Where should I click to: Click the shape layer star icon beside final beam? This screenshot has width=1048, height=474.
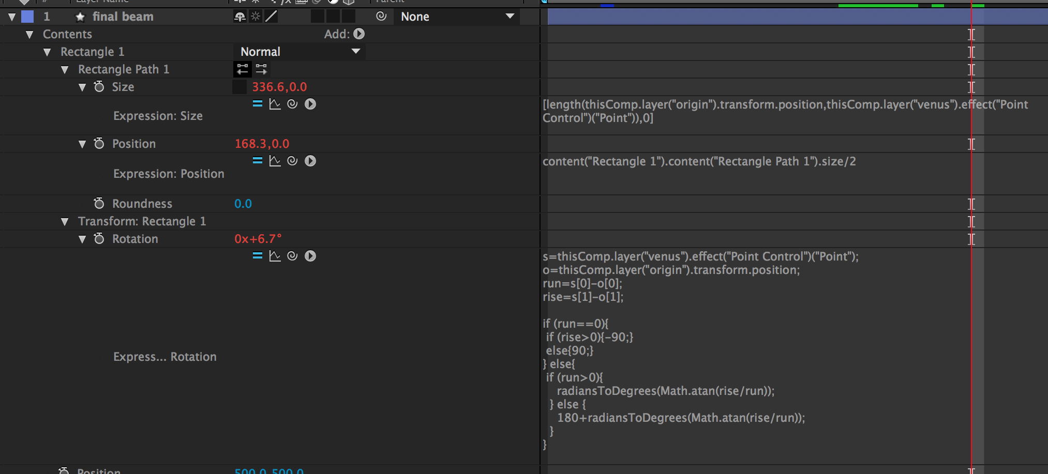point(80,17)
